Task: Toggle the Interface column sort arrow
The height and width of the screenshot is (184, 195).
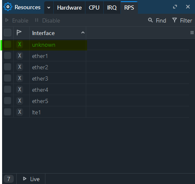Action: coord(83,33)
